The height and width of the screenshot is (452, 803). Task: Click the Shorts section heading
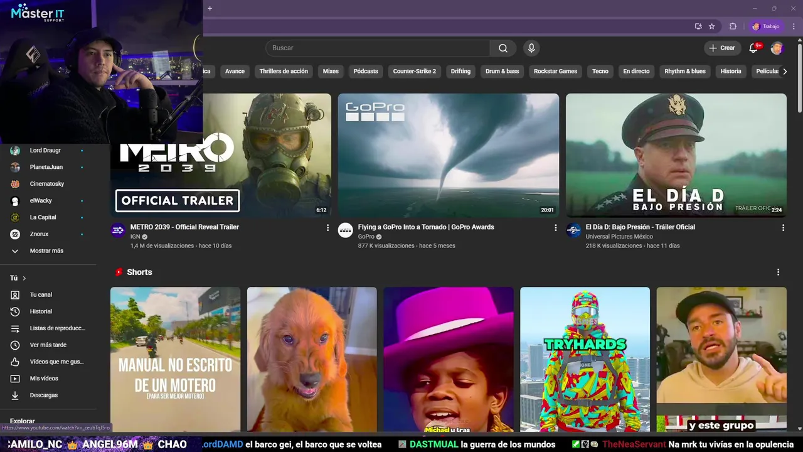click(x=139, y=272)
